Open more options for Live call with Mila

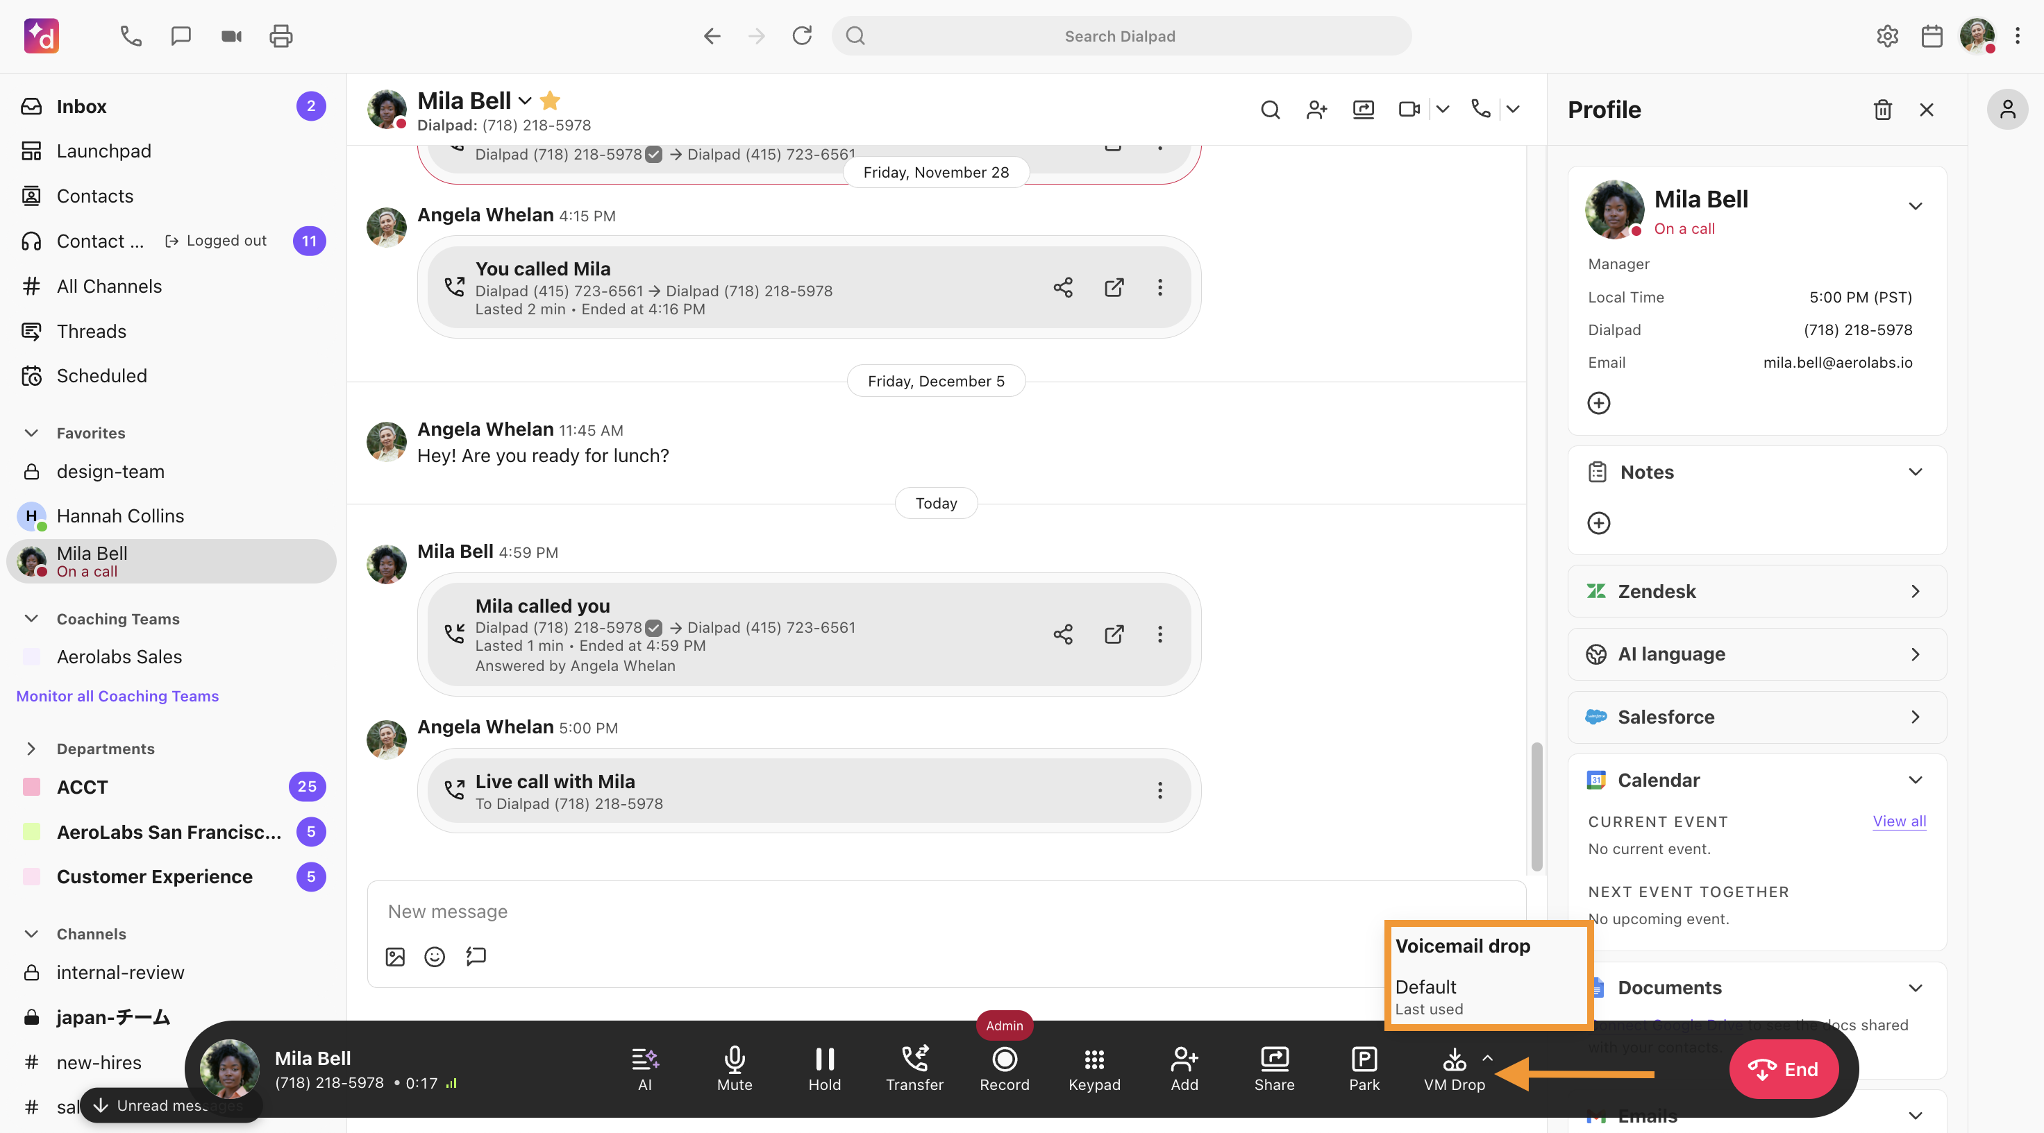click(x=1159, y=790)
